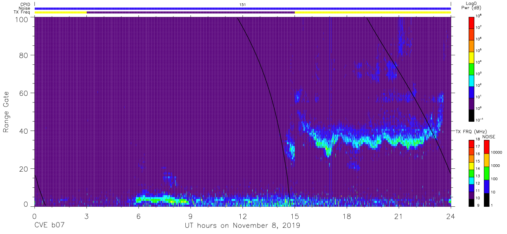The height and width of the screenshot is (234, 507).
Task: Click the 9 tick on TX FRQ colorbar
Action: tap(479, 205)
